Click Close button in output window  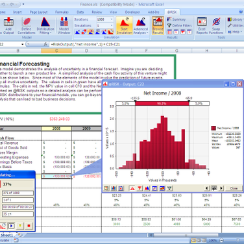tap(234, 188)
